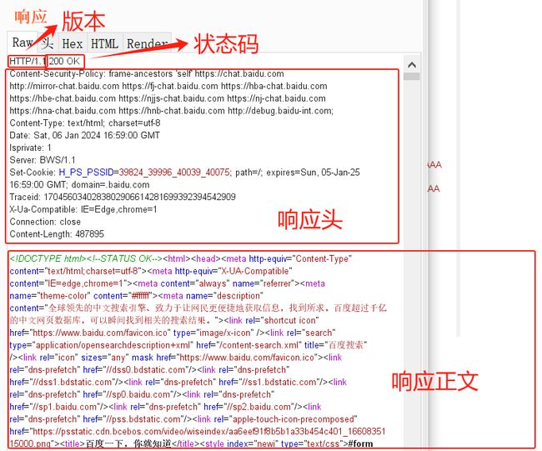
Task: Click the Content-Security-Policy header line
Action: (x=147, y=73)
